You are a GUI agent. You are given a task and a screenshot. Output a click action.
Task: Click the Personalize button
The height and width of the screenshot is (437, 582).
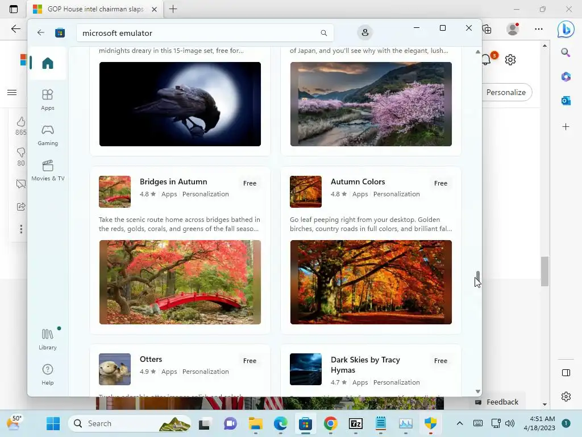pyautogui.click(x=506, y=92)
